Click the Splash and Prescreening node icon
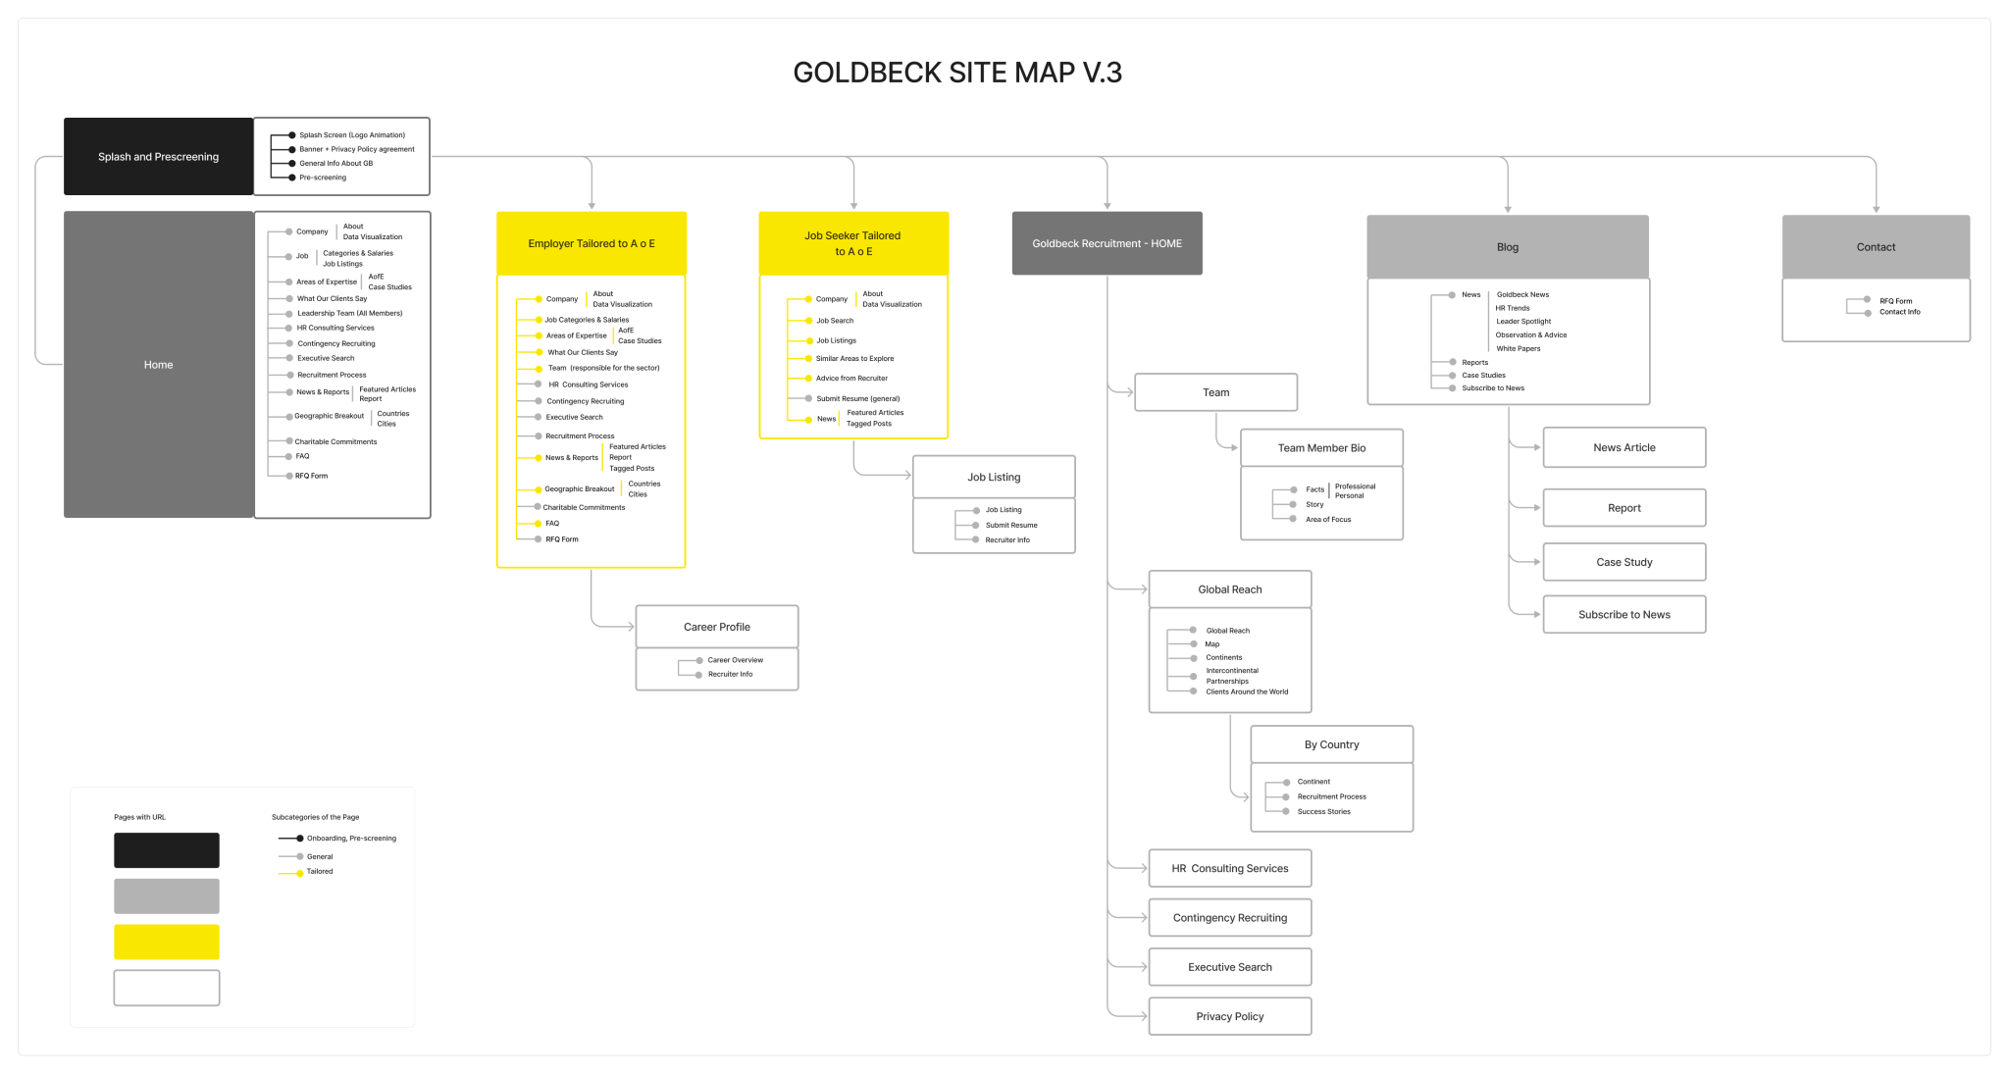 [x=160, y=158]
